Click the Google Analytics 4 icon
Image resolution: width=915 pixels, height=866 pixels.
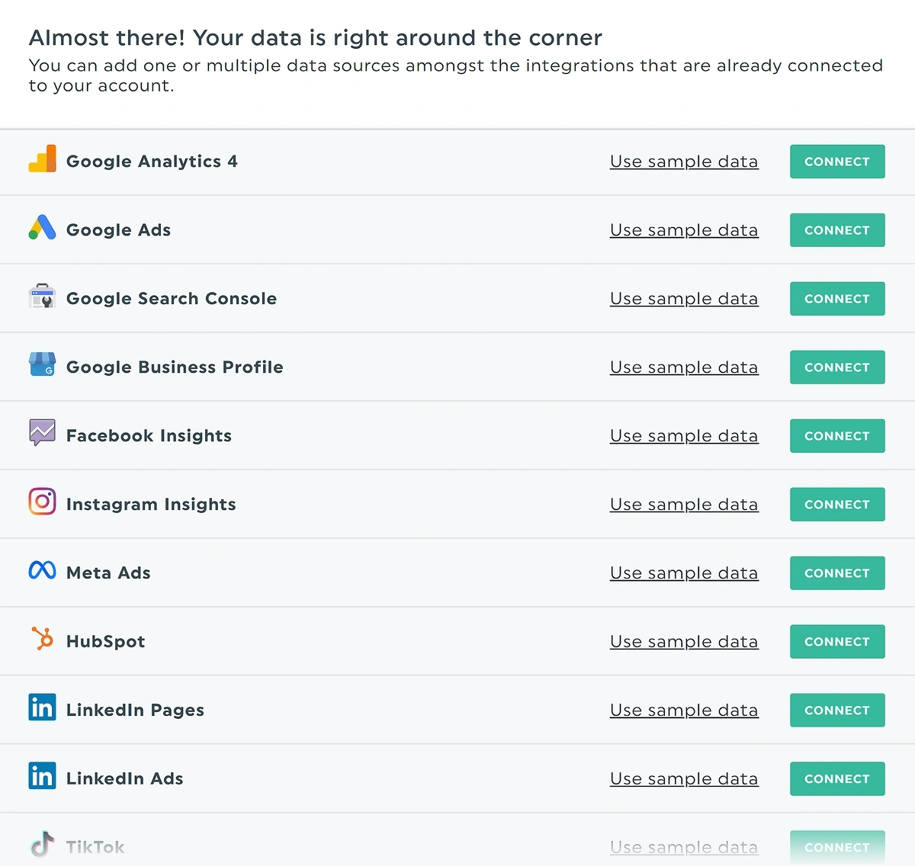click(x=43, y=161)
